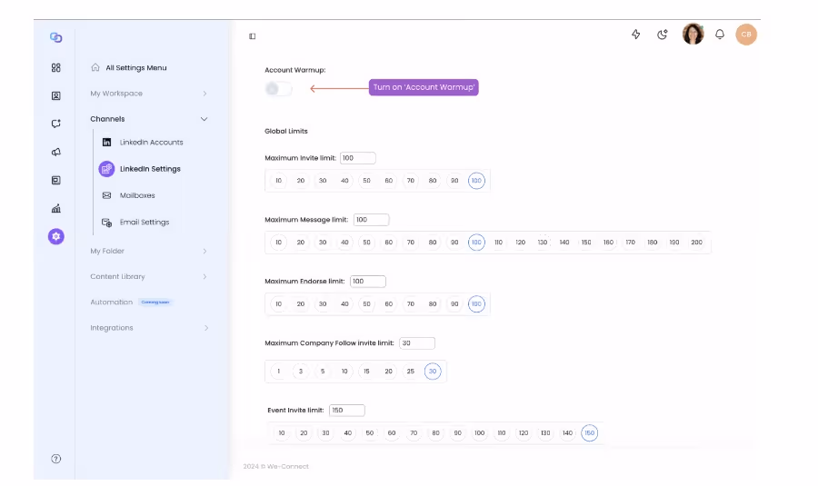Click the We-Connect logo icon
The height and width of the screenshot is (486, 818).
pos(55,37)
